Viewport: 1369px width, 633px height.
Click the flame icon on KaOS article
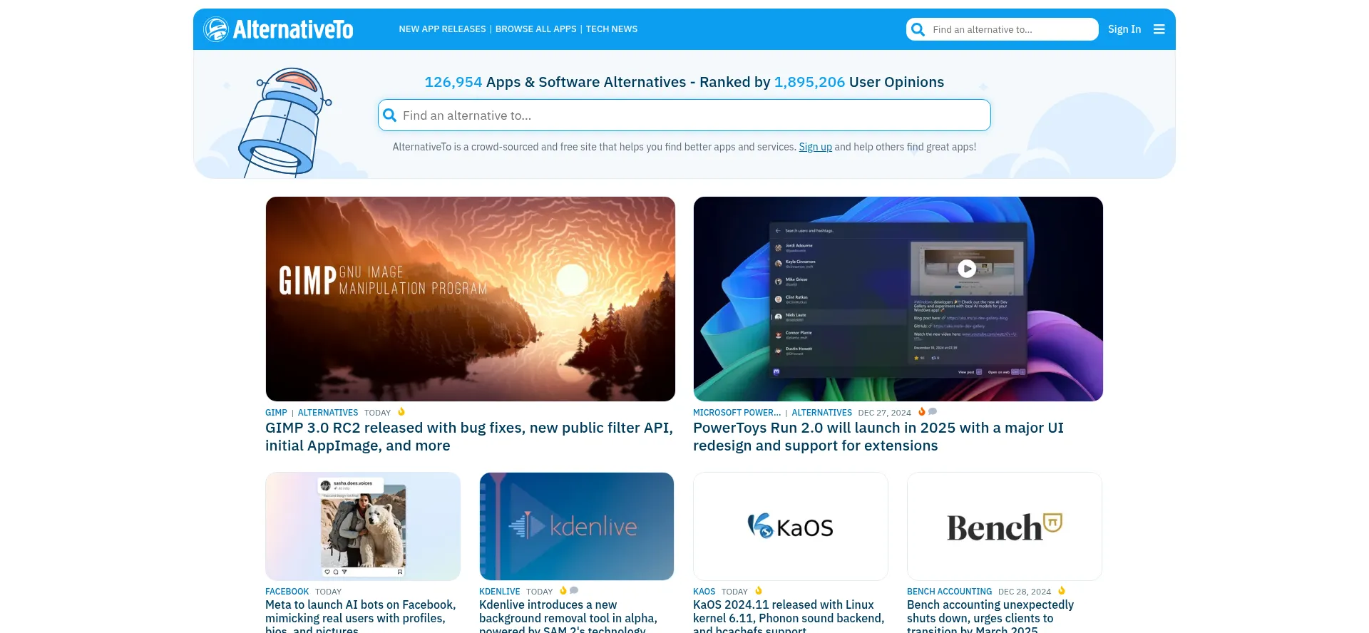tap(759, 591)
